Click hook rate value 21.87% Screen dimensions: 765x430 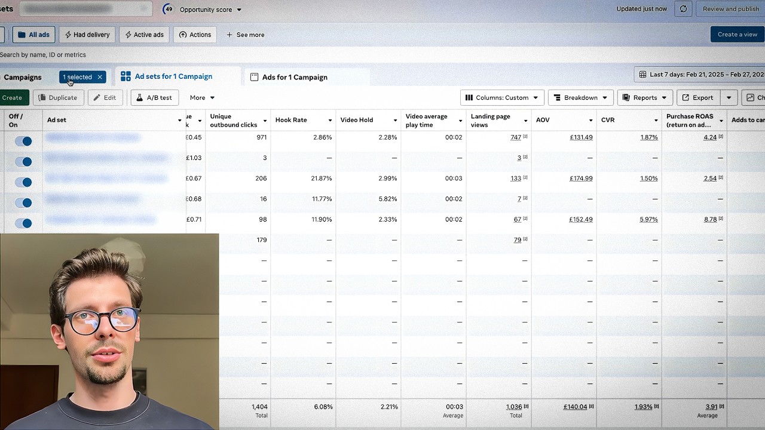point(322,179)
